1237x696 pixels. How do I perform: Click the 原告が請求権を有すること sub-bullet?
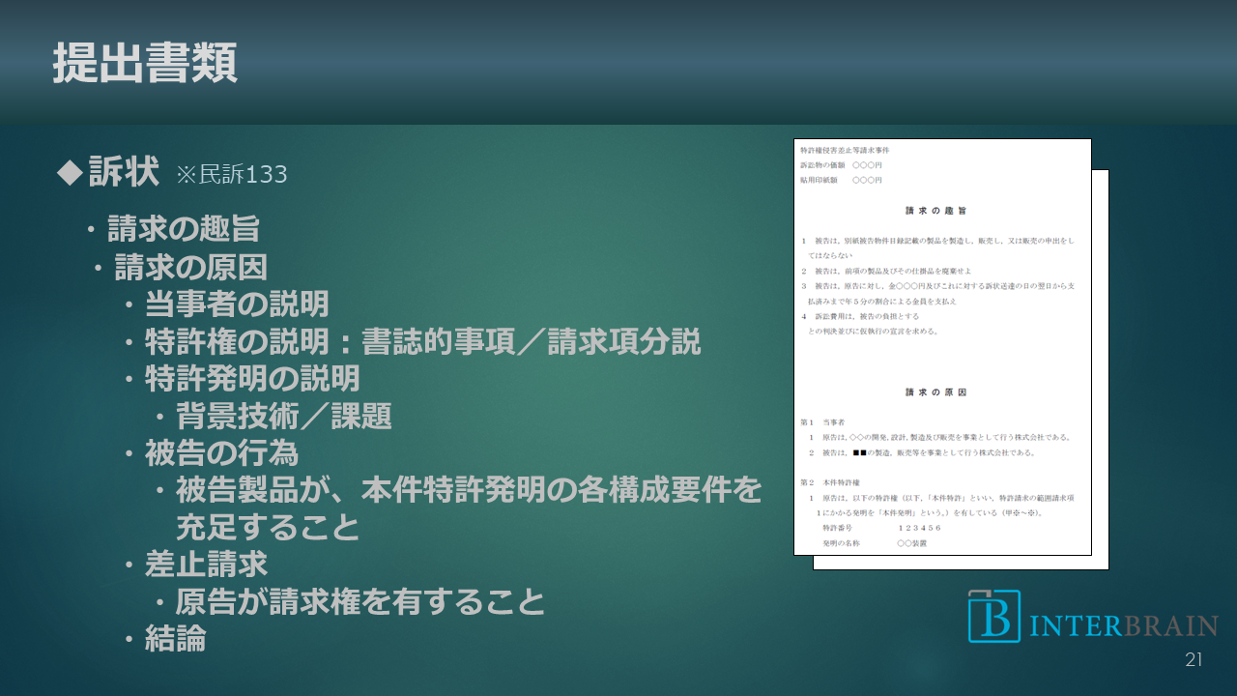click(x=360, y=602)
